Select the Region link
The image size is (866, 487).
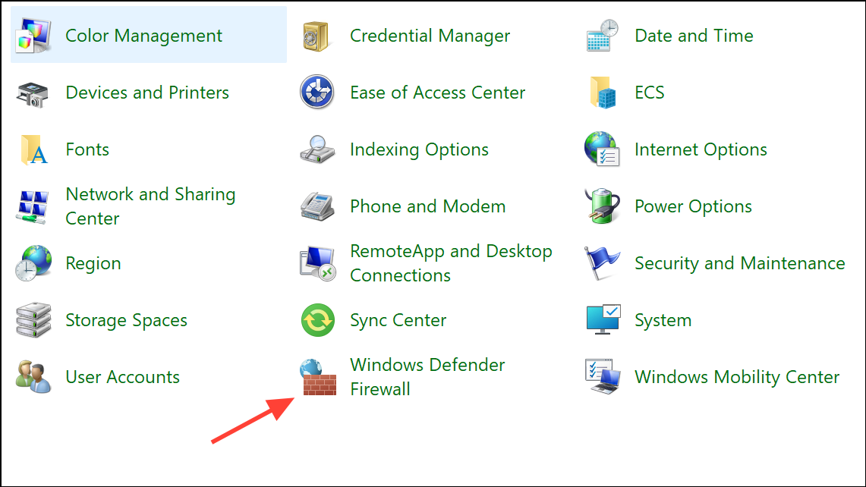[x=93, y=263]
